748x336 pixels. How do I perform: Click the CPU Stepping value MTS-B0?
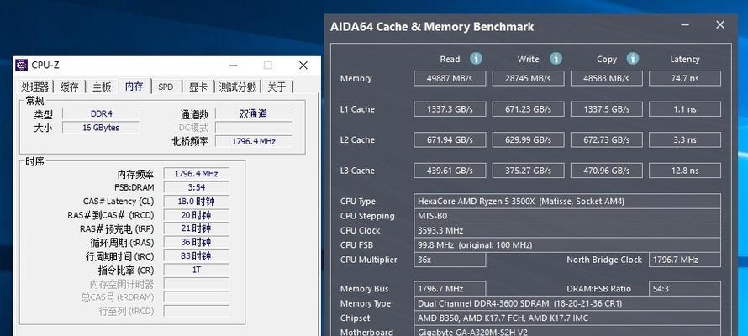[567, 216]
